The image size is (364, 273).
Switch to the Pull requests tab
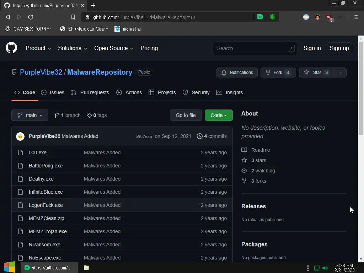tap(90, 92)
